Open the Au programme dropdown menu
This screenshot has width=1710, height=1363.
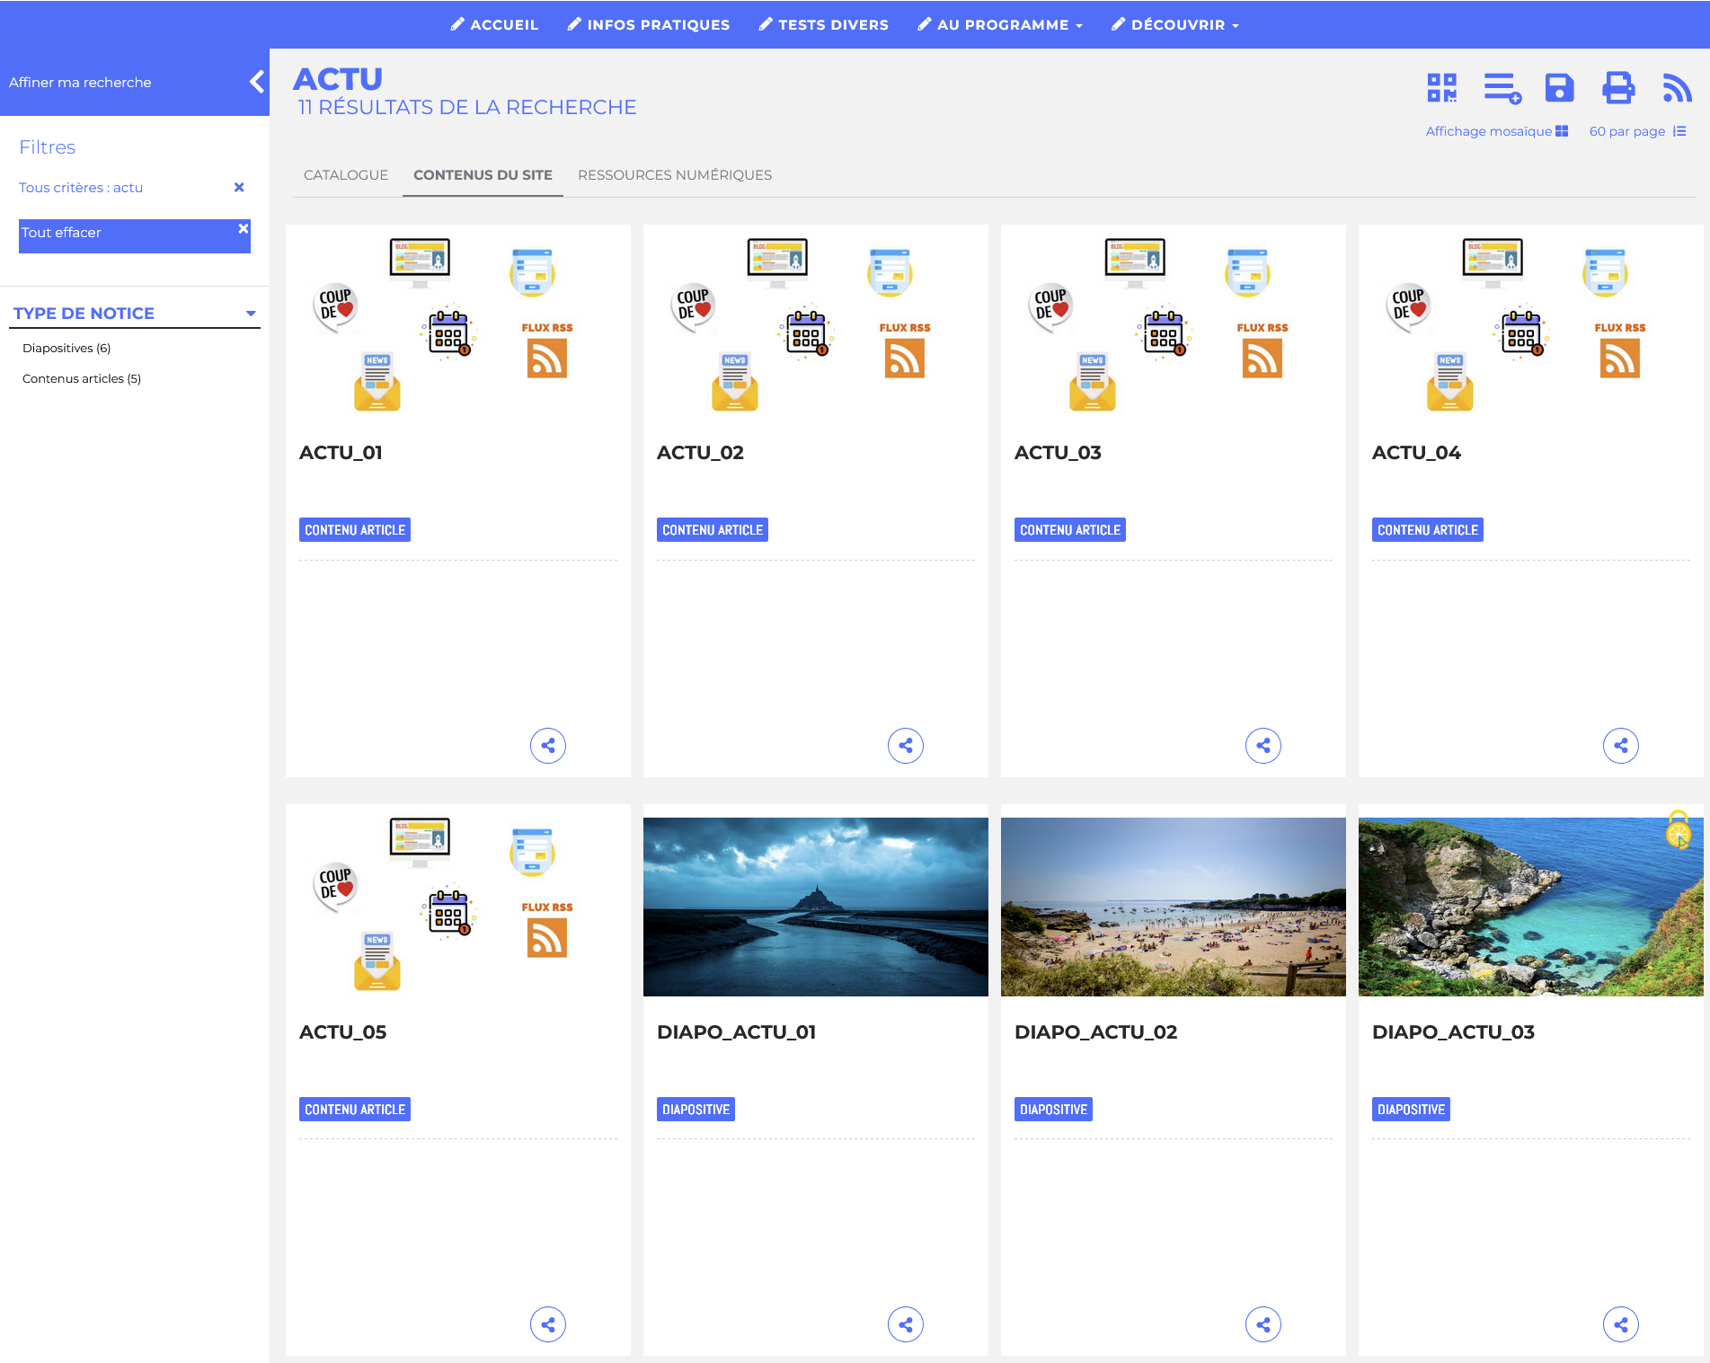(1000, 25)
